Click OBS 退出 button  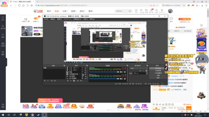pos(158,78)
